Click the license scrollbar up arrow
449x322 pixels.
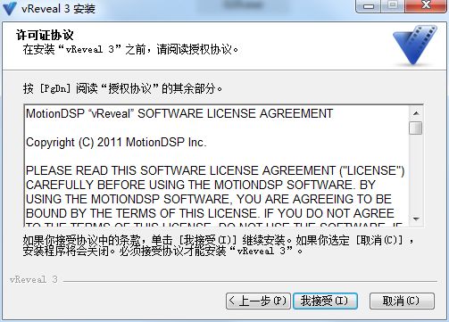[x=416, y=113]
